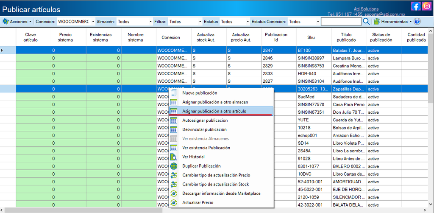Click the SudMed Sku cell
The height and width of the screenshot is (213, 434).
click(x=314, y=97)
